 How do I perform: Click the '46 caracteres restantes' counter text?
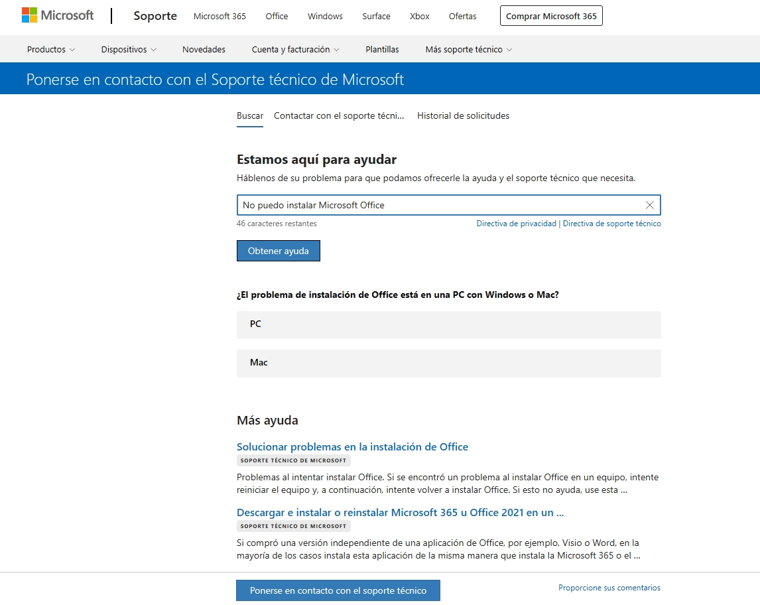click(277, 224)
